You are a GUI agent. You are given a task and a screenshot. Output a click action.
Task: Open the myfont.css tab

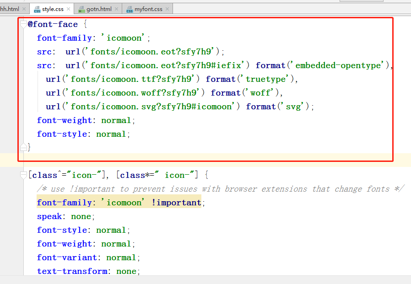pyautogui.click(x=148, y=9)
